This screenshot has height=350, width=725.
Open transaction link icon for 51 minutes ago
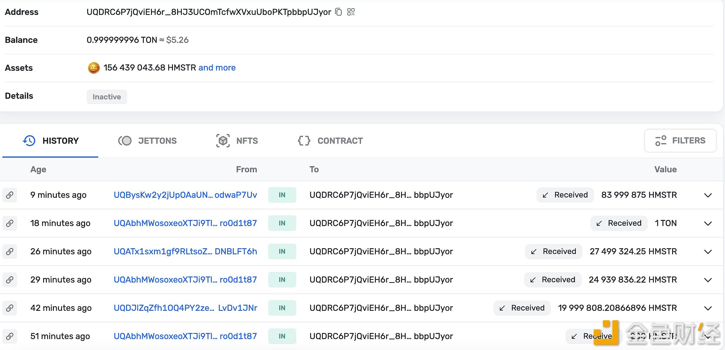[10, 336]
